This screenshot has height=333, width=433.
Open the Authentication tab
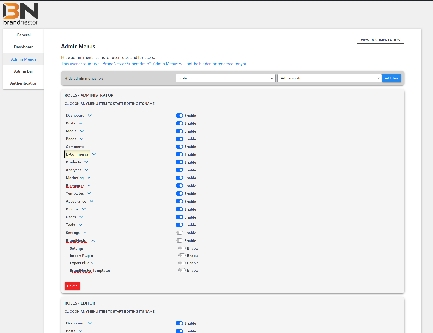[24, 83]
